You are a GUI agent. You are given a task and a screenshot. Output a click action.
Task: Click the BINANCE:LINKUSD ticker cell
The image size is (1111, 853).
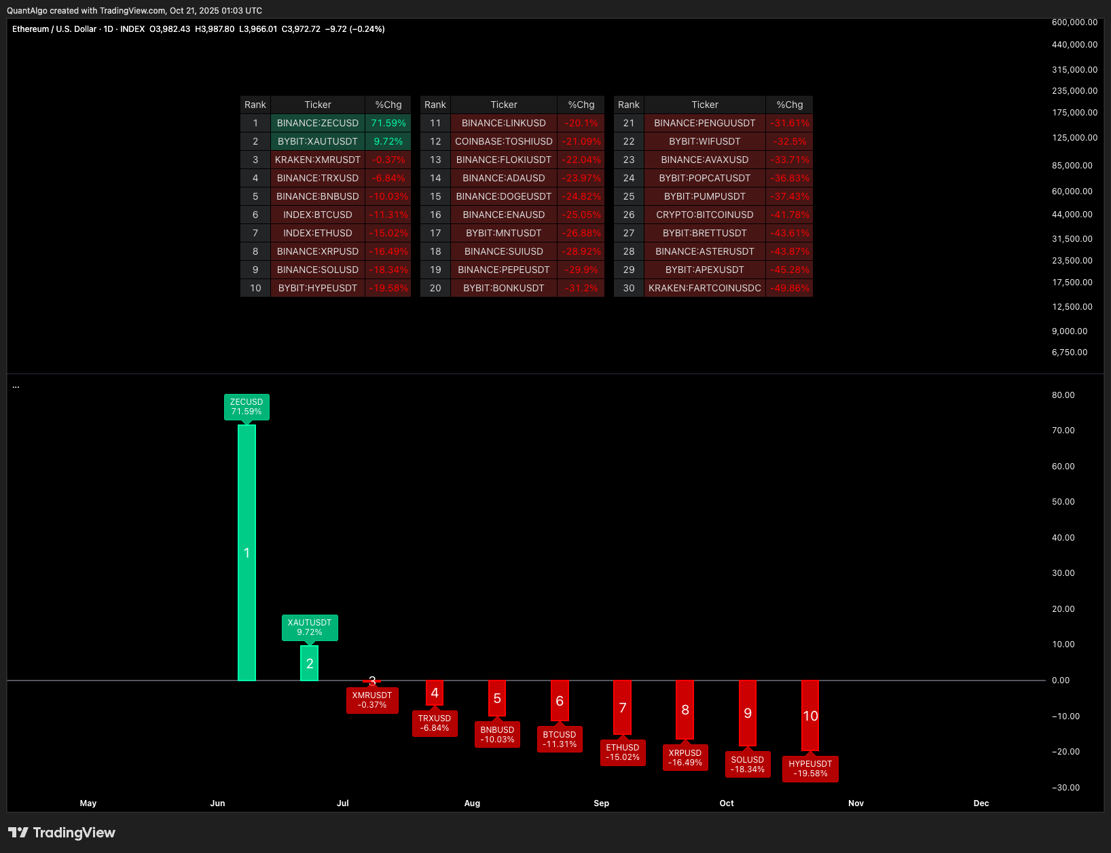point(504,123)
